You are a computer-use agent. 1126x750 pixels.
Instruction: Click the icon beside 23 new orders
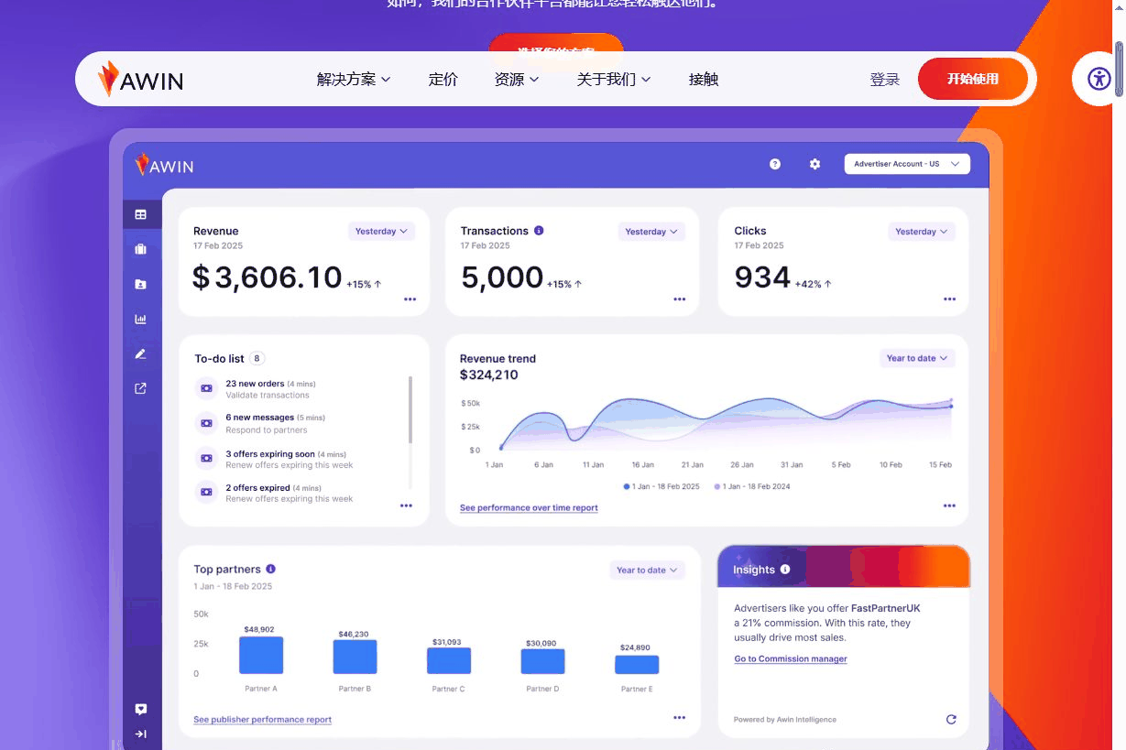point(206,388)
